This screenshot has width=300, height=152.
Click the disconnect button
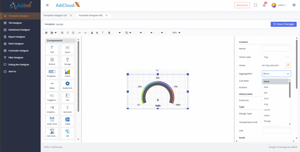[x=242, y=5]
